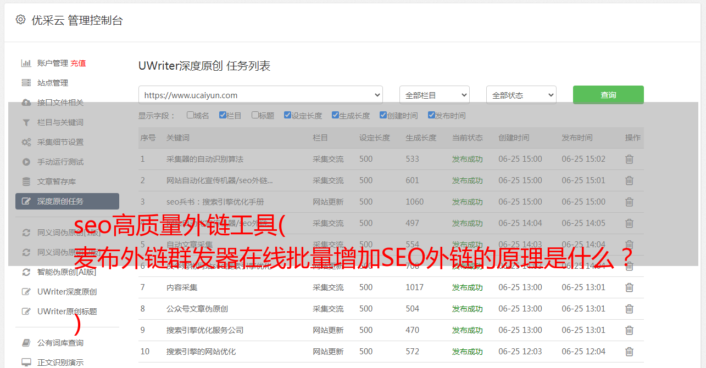The image size is (706, 368).
Task: Click 发布成功 status in row 1
Action: (x=468, y=159)
